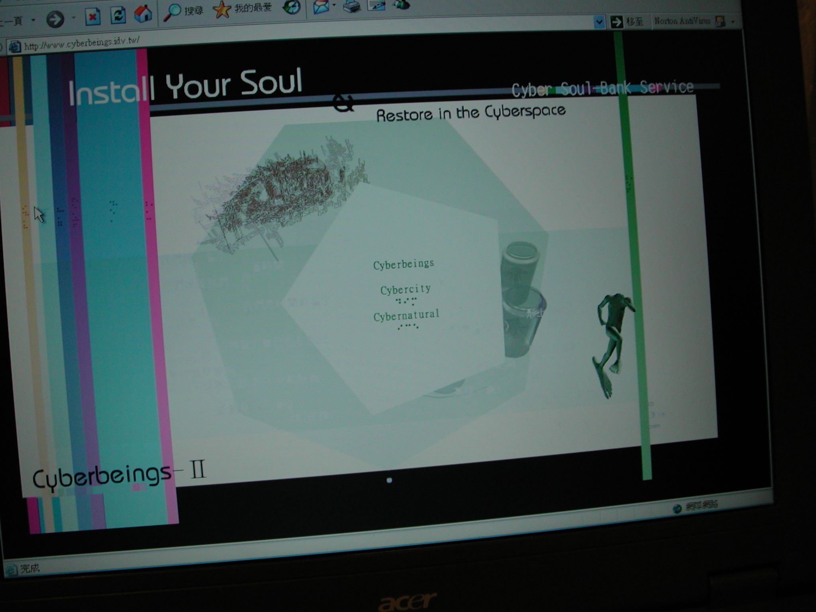Refresh the page with the Refresh icon

(118, 16)
